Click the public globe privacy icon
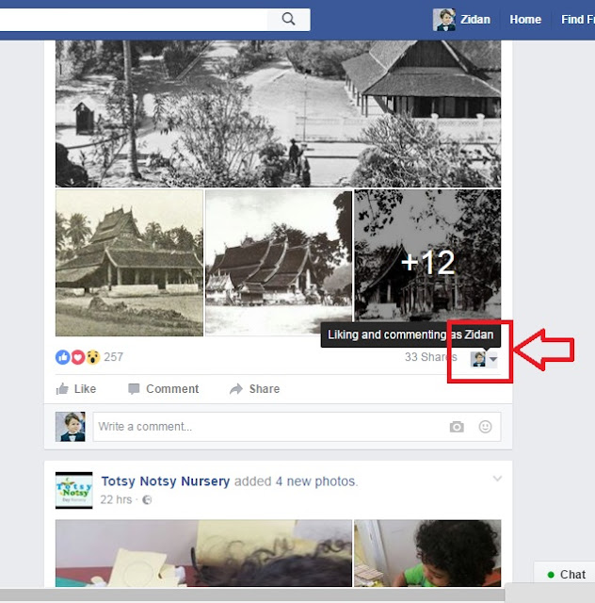 (147, 500)
